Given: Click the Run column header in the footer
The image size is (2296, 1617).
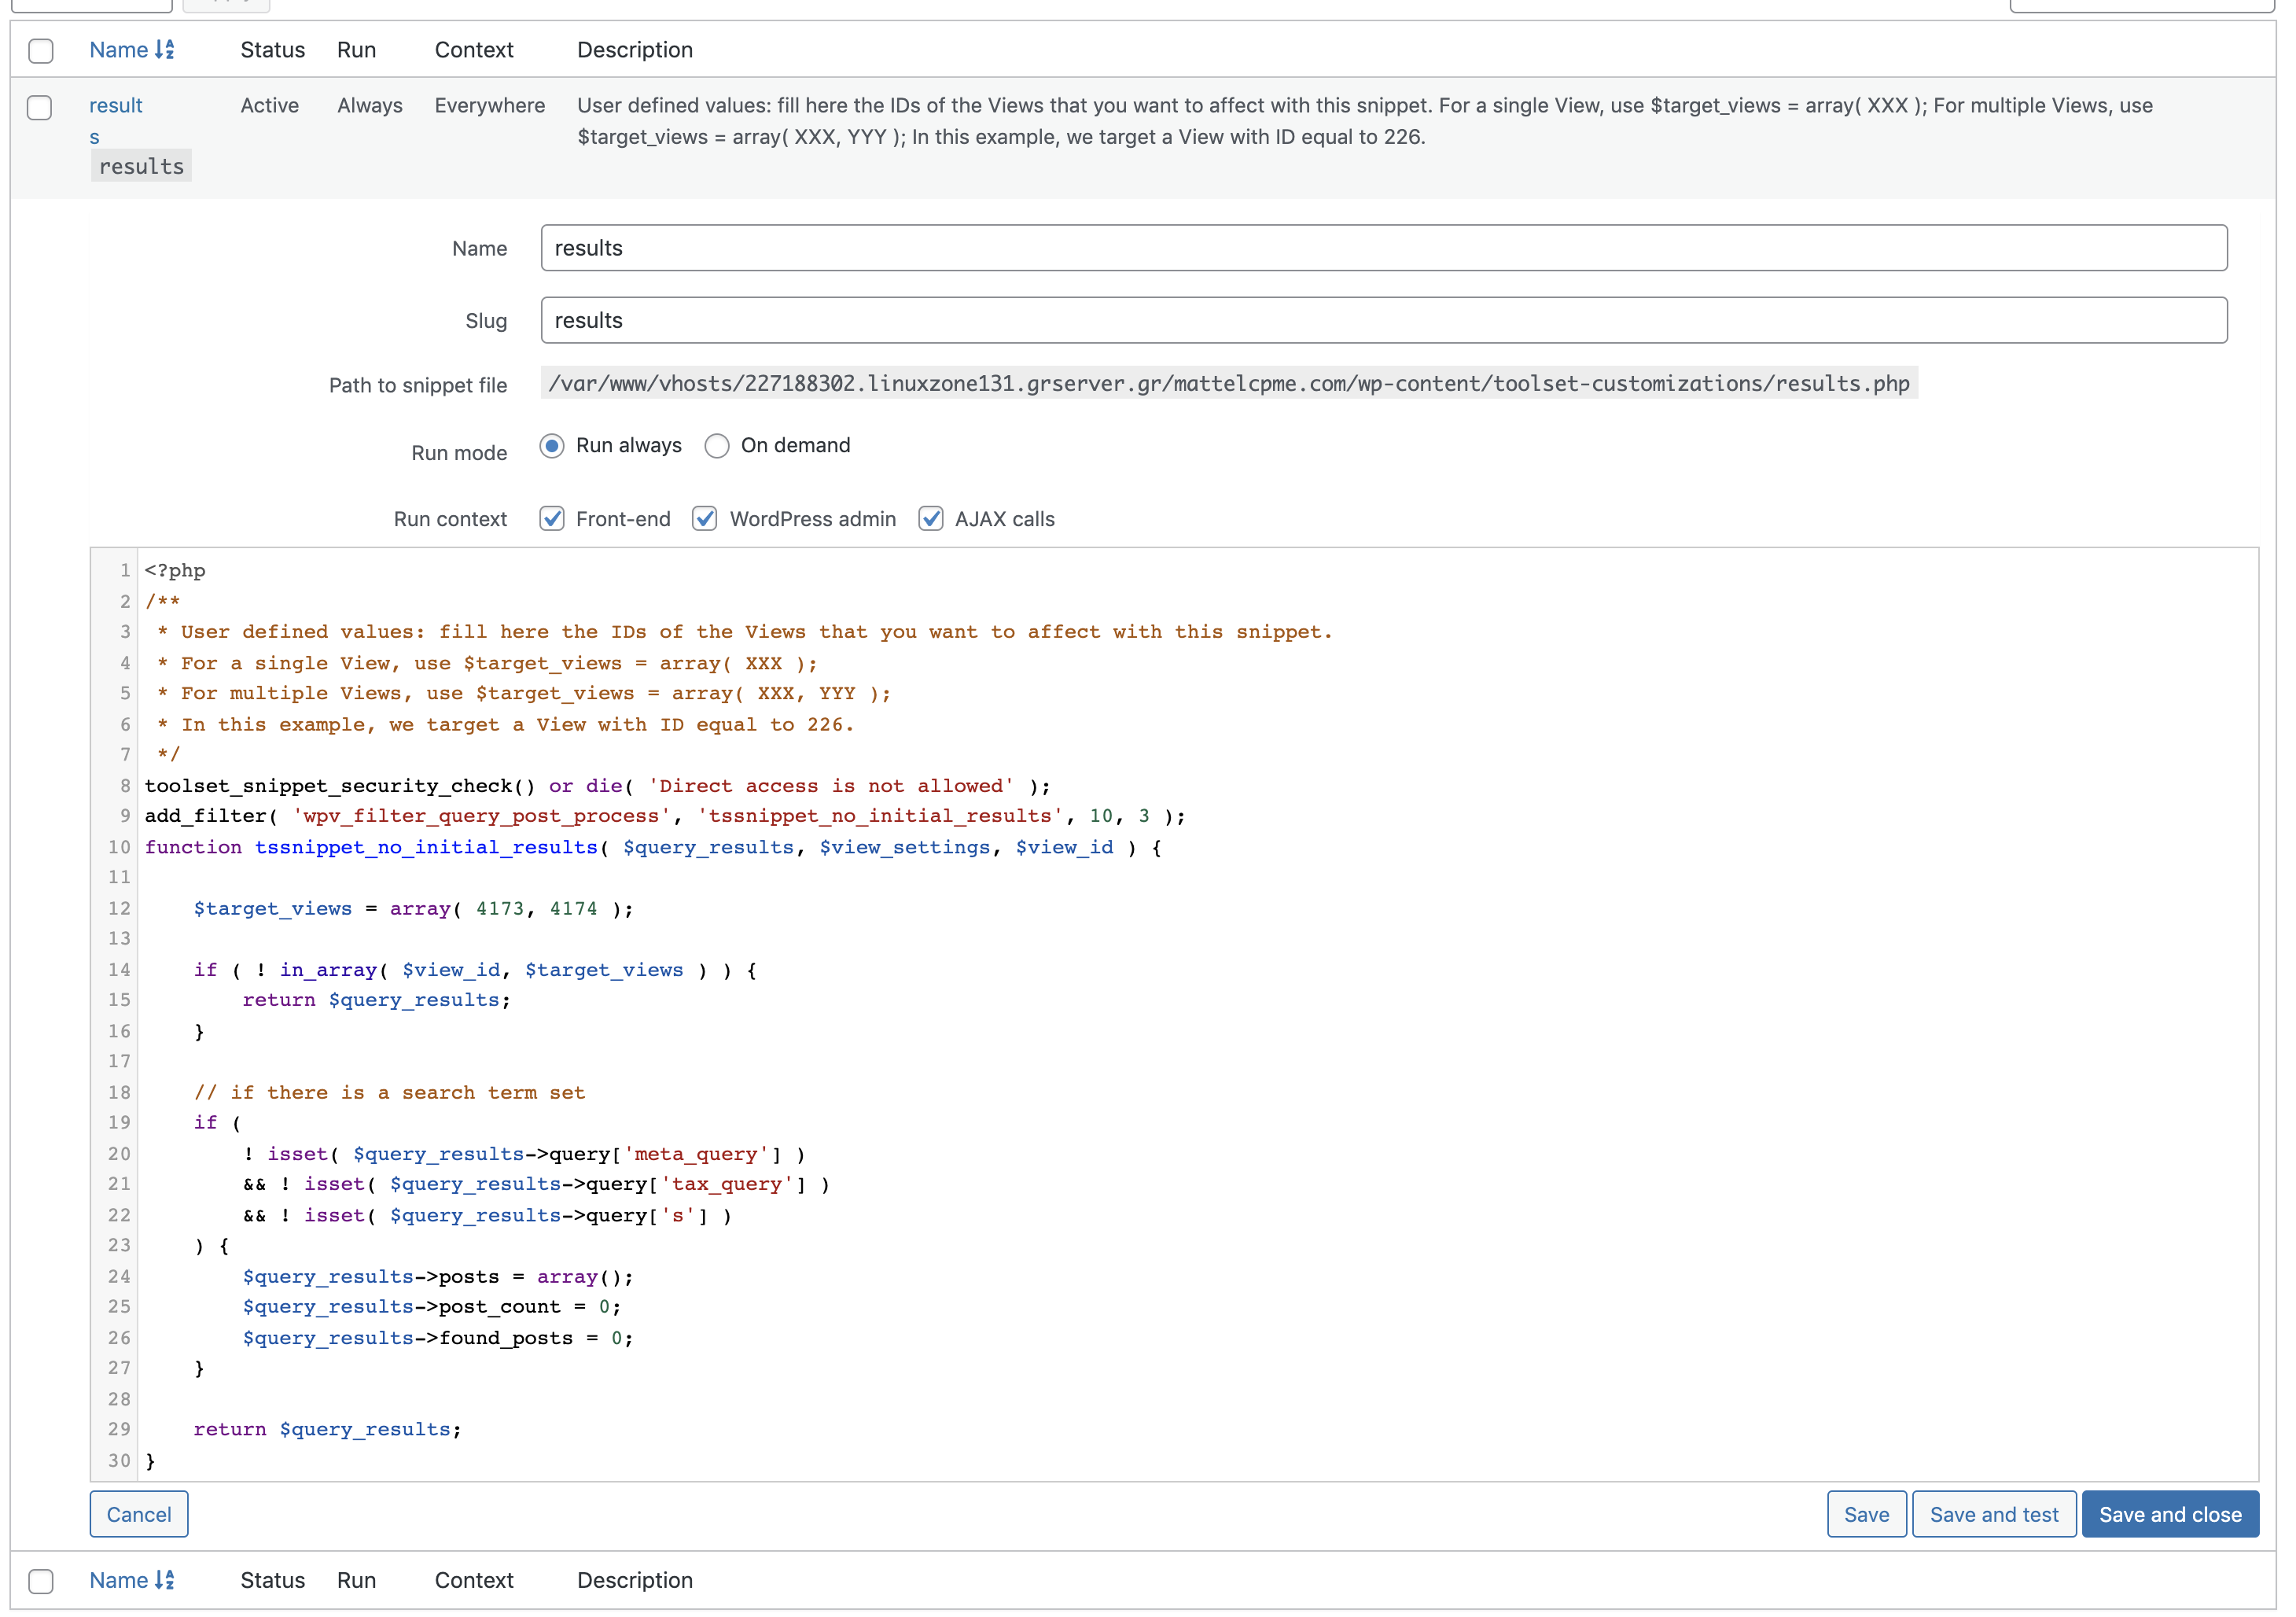Looking at the screenshot, I should [x=356, y=1581].
